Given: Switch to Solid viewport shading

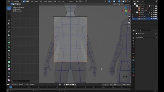Looking at the screenshot, I should pyautogui.click(x=124, y=1).
